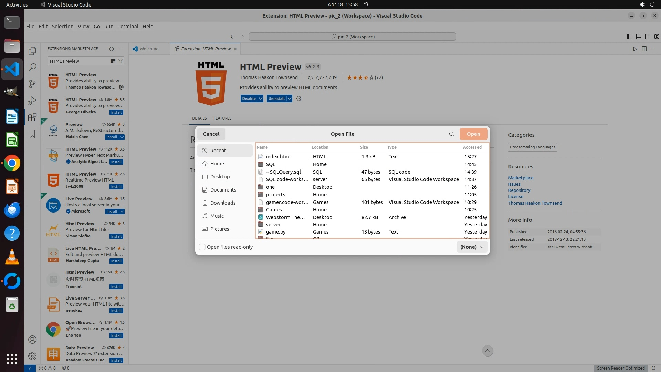Toggle the primary side bar layout icon
The width and height of the screenshot is (661, 372).
point(629,37)
